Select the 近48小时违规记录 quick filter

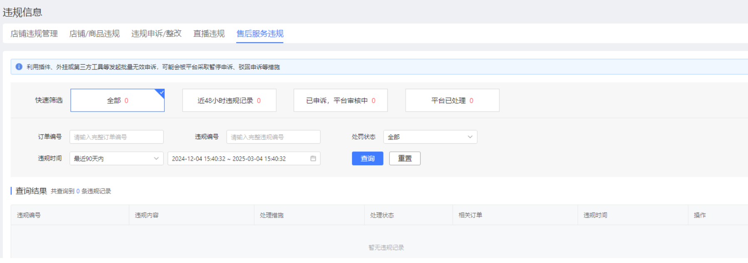click(x=229, y=100)
